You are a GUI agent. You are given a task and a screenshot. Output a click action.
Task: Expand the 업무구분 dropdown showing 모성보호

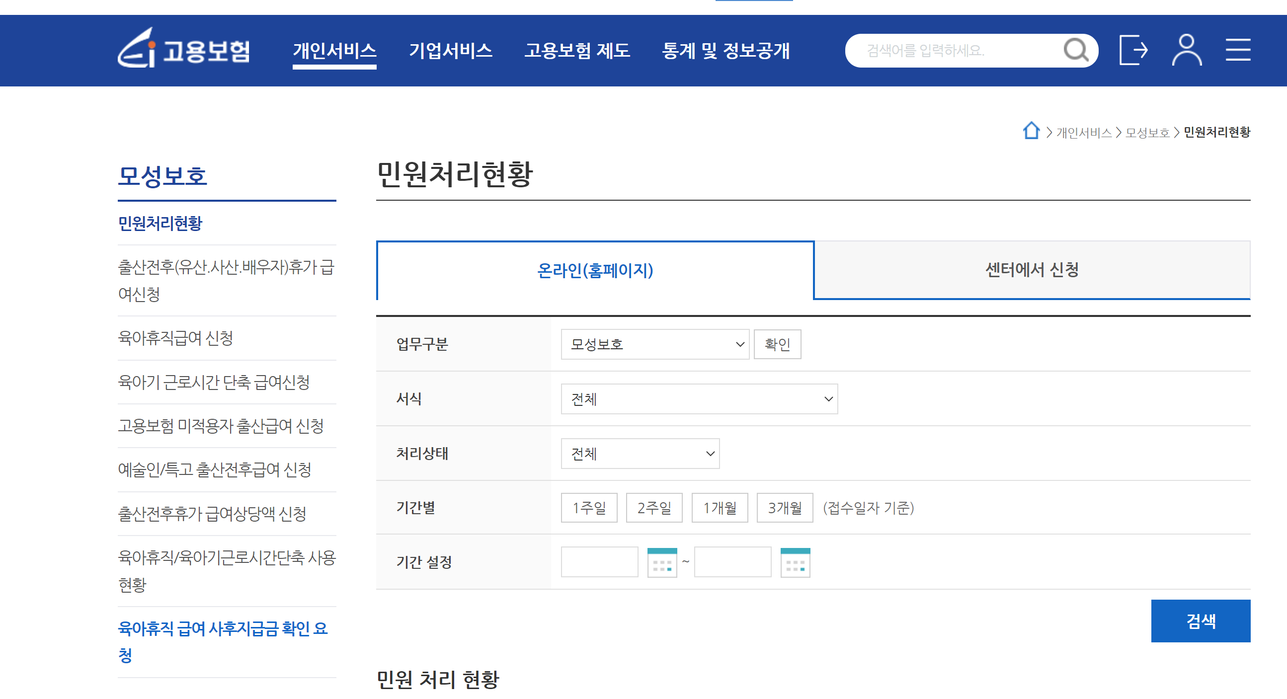[x=654, y=344]
